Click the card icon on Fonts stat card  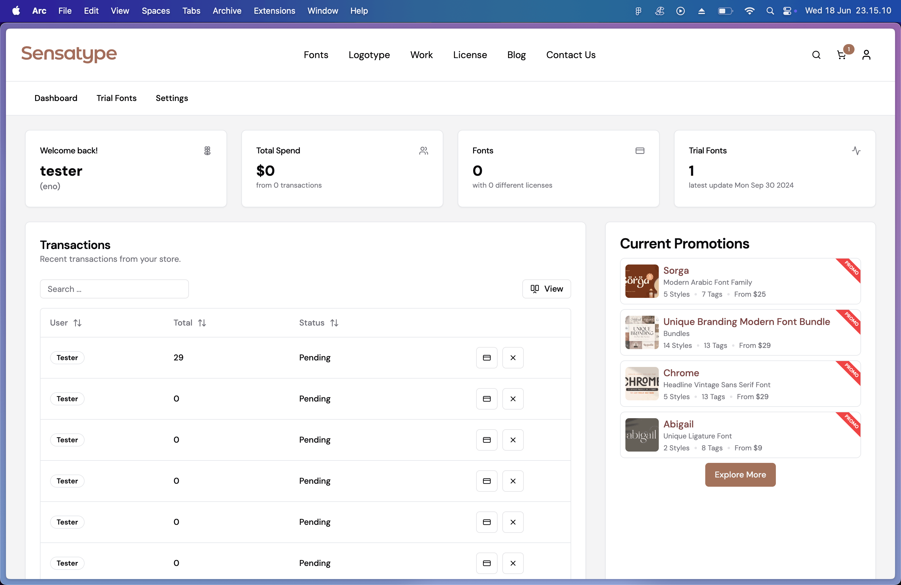pyautogui.click(x=640, y=151)
